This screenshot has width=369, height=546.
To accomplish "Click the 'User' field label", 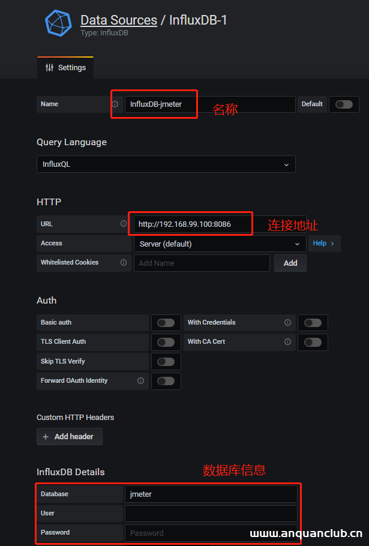I will [x=47, y=513].
